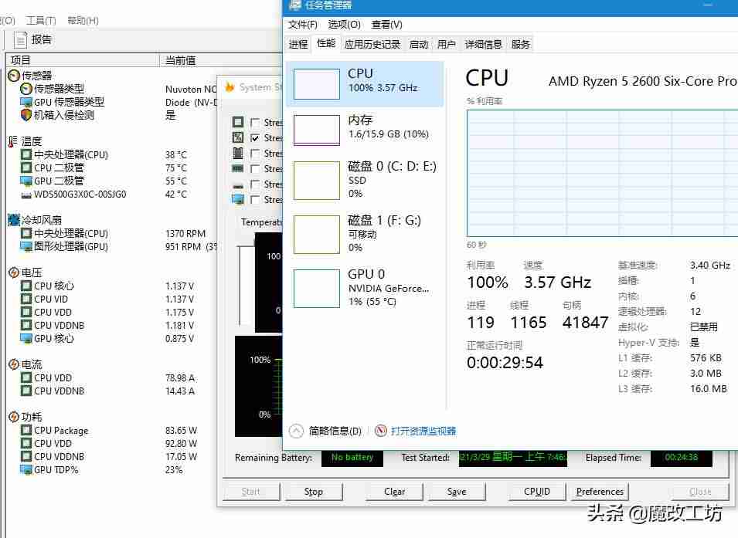Switch to the 服务 tab

point(520,44)
